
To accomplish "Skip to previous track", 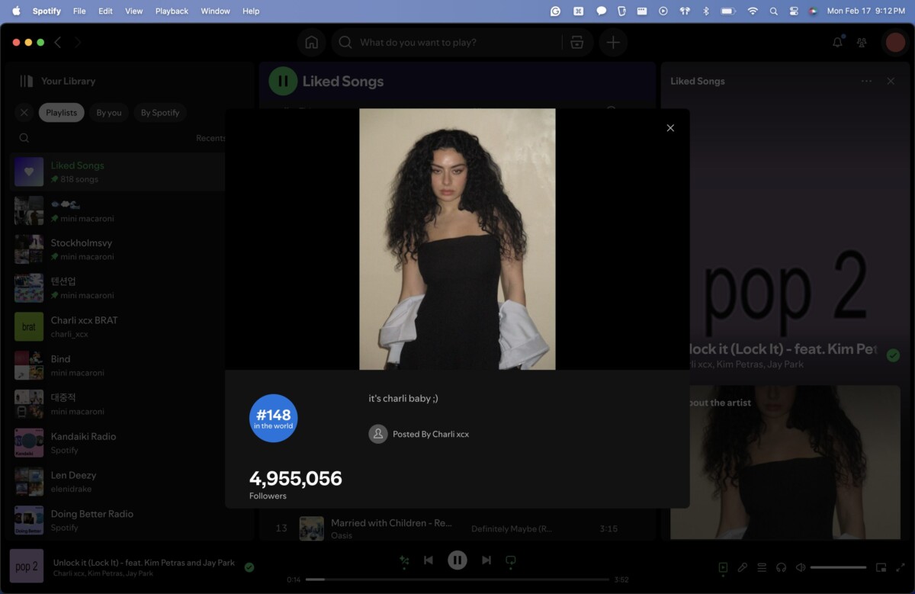I will pyautogui.click(x=429, y=560).
